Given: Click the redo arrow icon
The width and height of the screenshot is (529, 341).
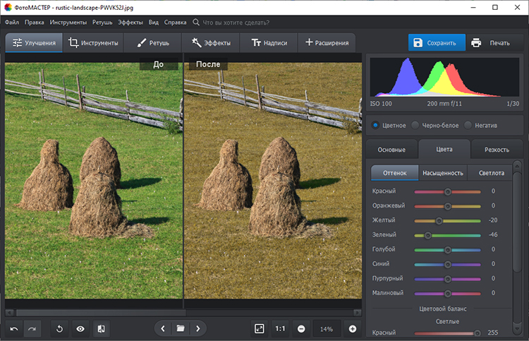Looking at the screenshot, I should 32,328.
